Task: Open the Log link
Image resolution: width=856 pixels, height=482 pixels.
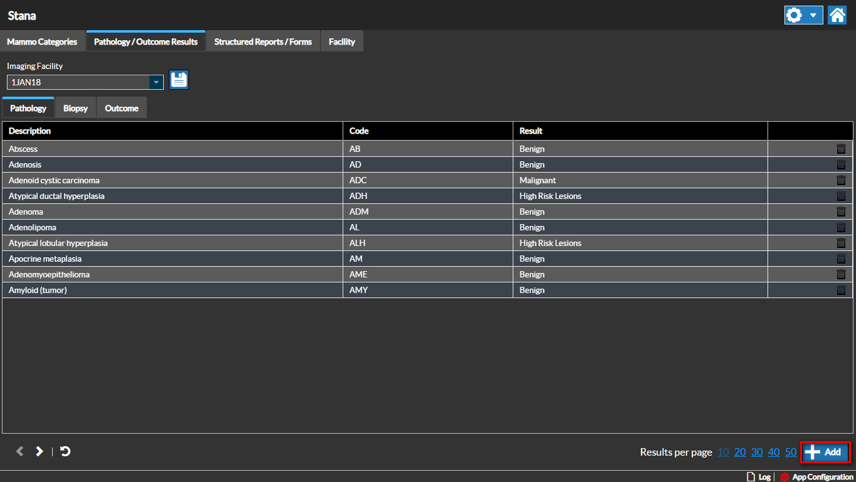Action: click(x=758, y=477)
